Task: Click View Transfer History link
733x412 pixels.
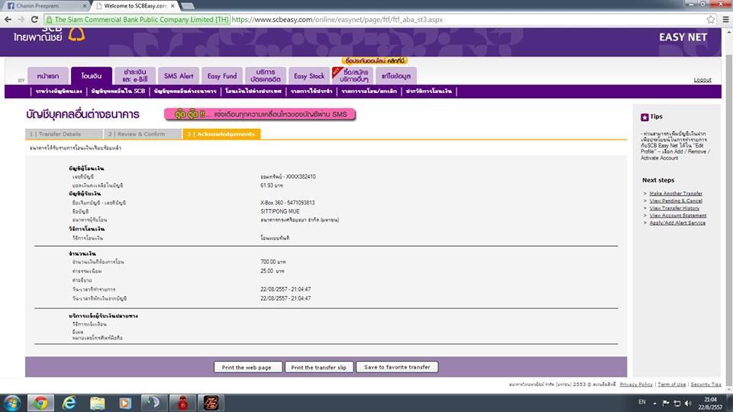Action: [674, 208]
